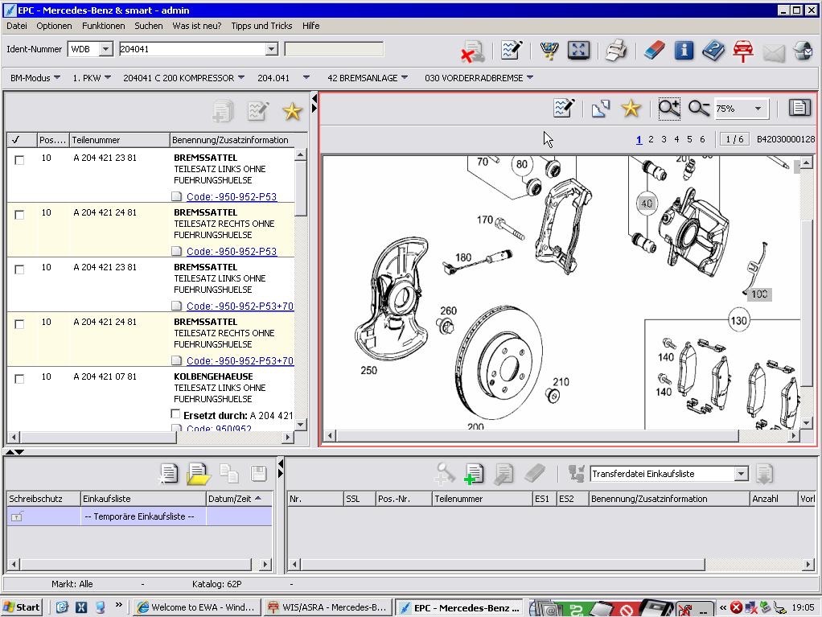This screenshot has width=822, height=617.
Task: Go to image page 4
Action: coord(676,139)
